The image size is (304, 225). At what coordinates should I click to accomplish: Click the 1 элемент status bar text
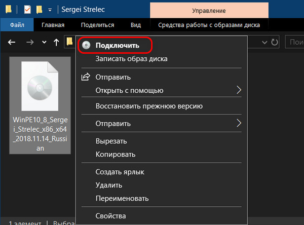(x=25, y=222)
